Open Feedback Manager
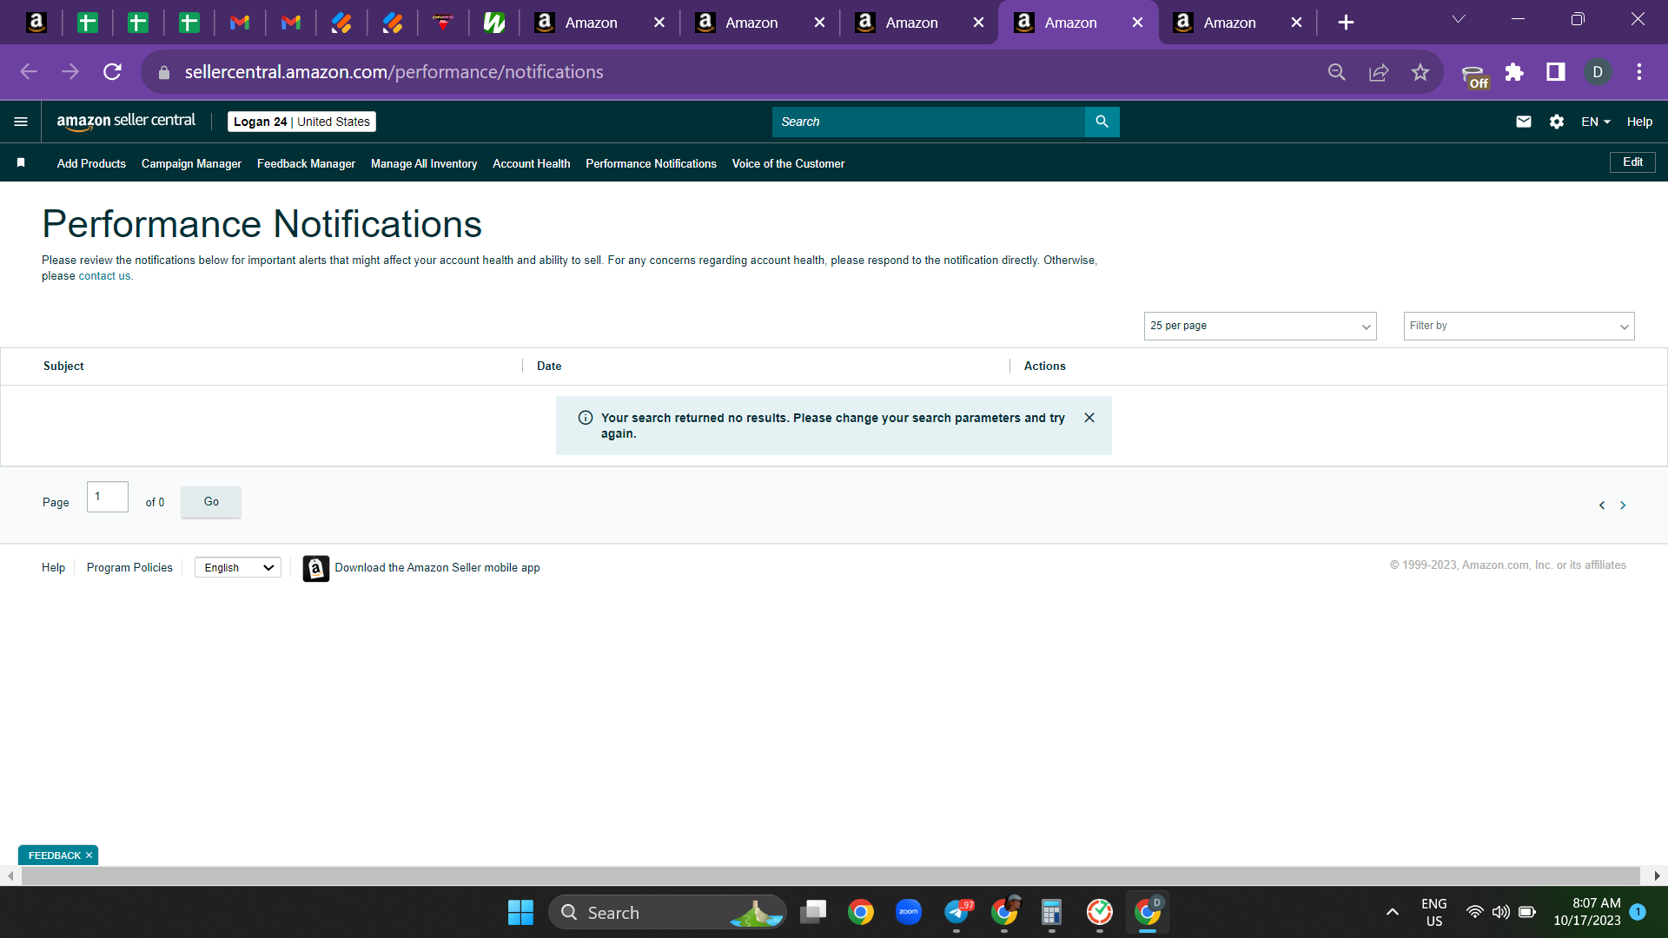 (x=306, y=163)
